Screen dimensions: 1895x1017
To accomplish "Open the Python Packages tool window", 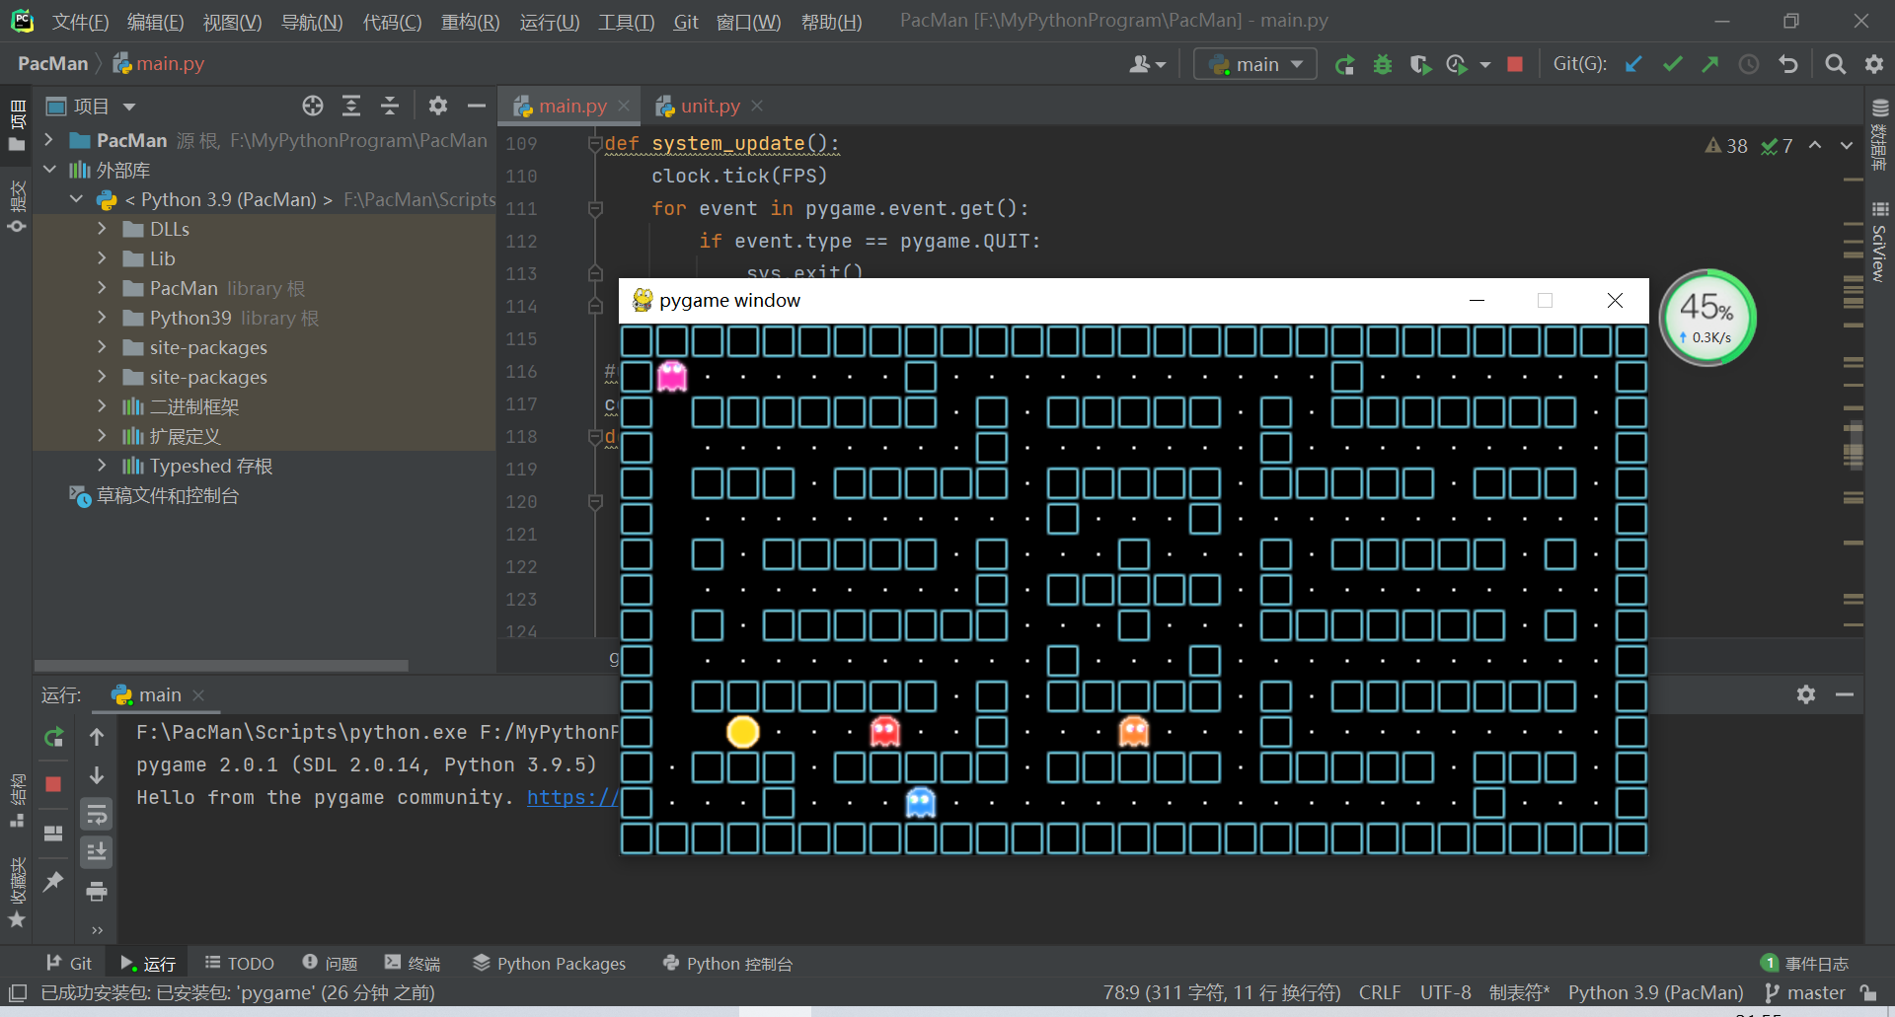I will pyautogui.click(x=549, y=963).
